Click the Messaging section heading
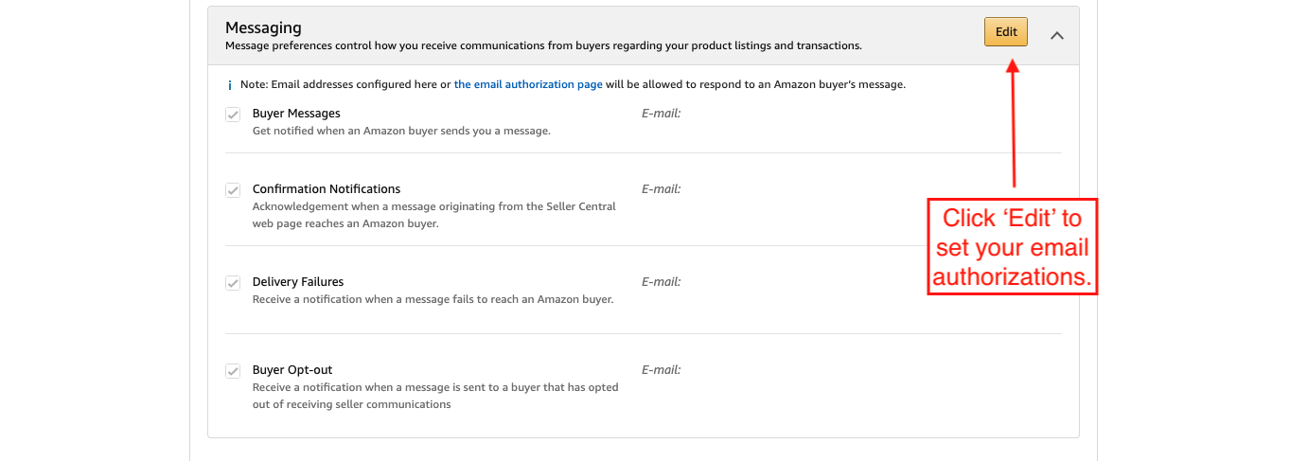 [263, 27]
